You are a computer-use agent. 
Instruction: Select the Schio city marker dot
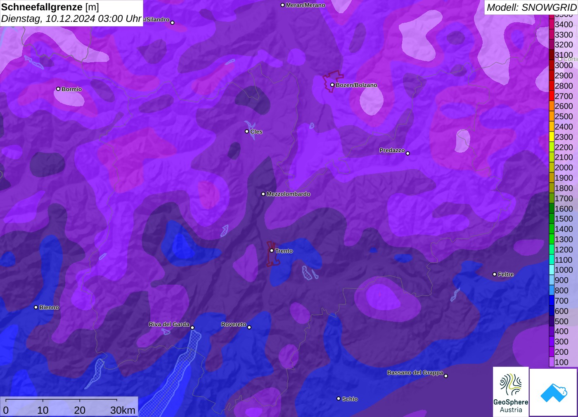(339, 399)
